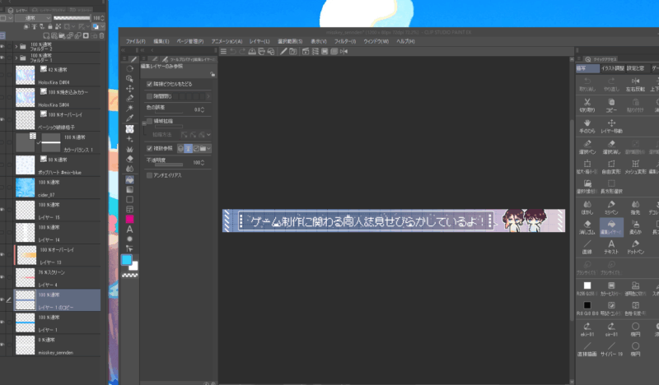The image size is (659, 385).
Task: Select the Eraser tool in toolbar
Action: (130, 159)
